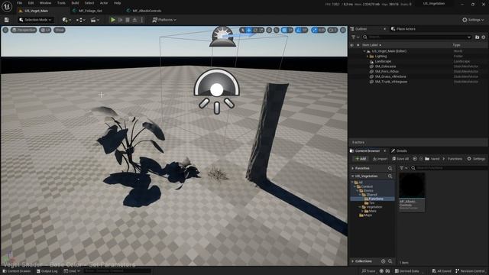This screenshot has width=489, height=275.
Task: Open the Platforms dropdown
Action: pyautogui.click(x=164, y=20)
